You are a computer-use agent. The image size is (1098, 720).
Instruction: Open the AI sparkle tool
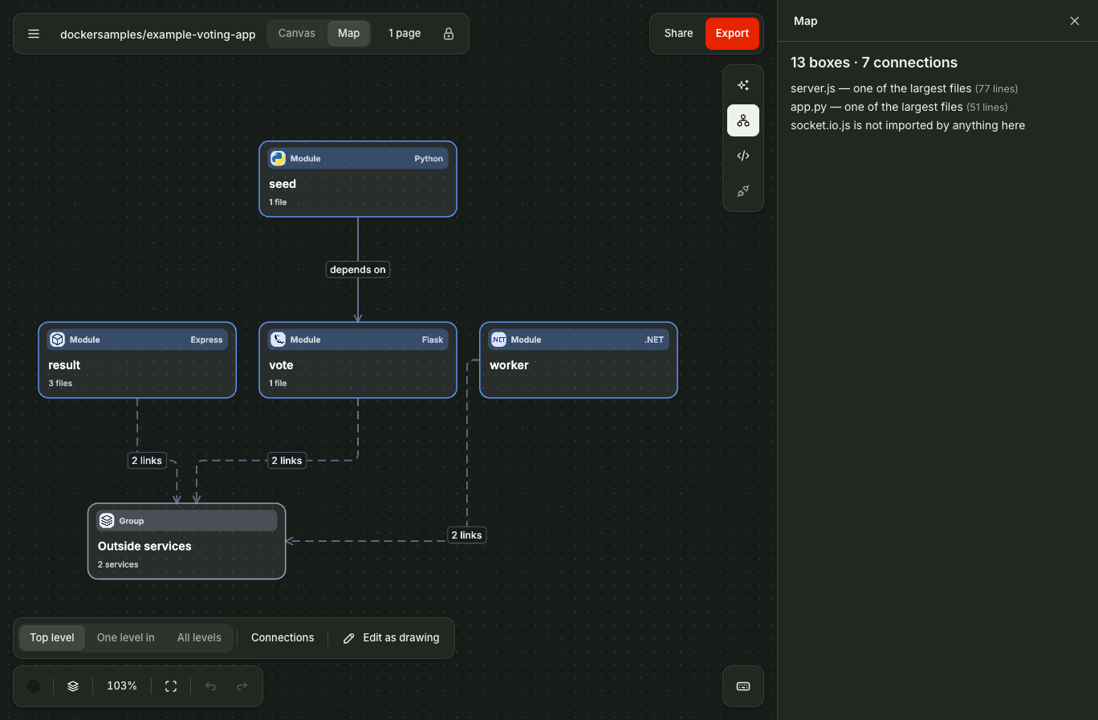pyautogui.click(x=743, y=85)
